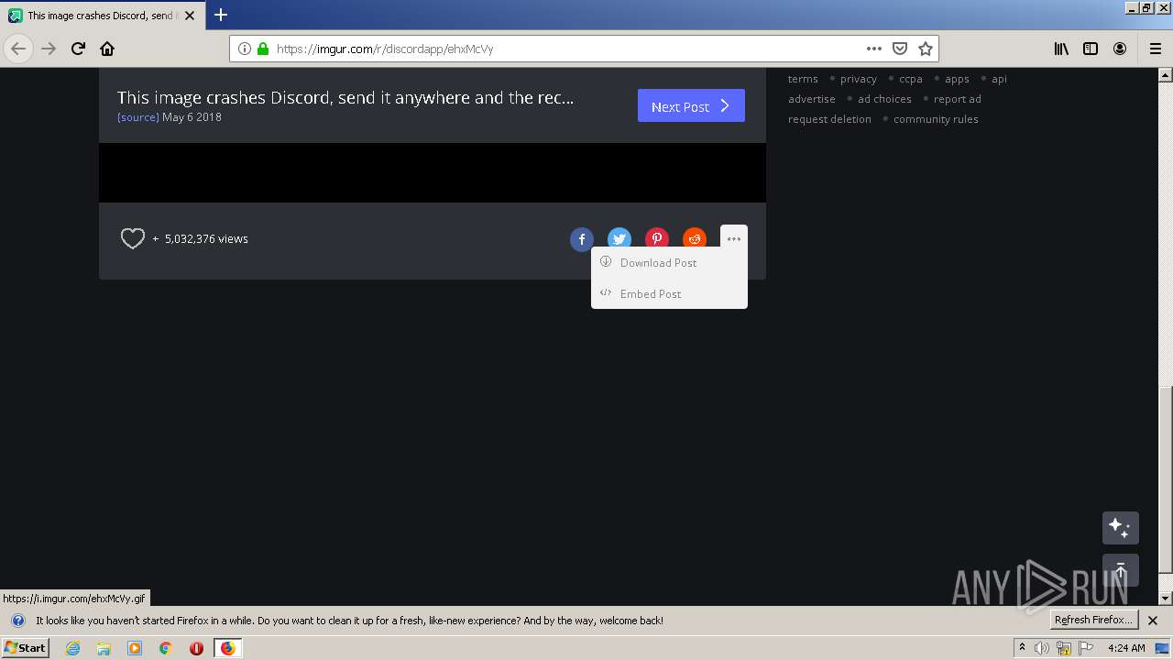Click the scrollbar up arrow
This screenshot has width=1173, height=660.
(x=1166, y=74)
